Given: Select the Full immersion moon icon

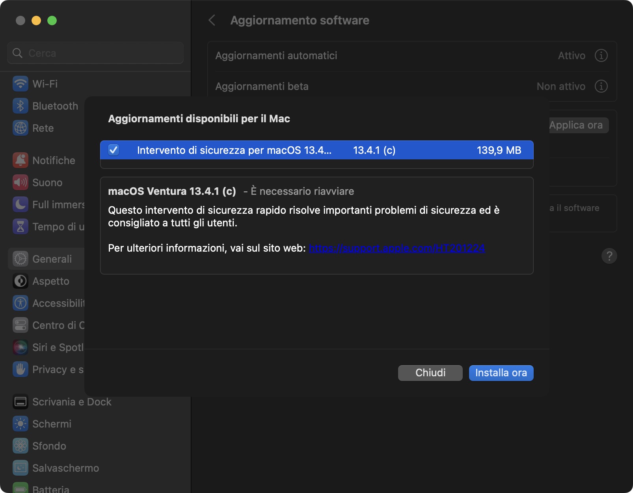Looking at the screenshot, I should [x=20, y=204].
